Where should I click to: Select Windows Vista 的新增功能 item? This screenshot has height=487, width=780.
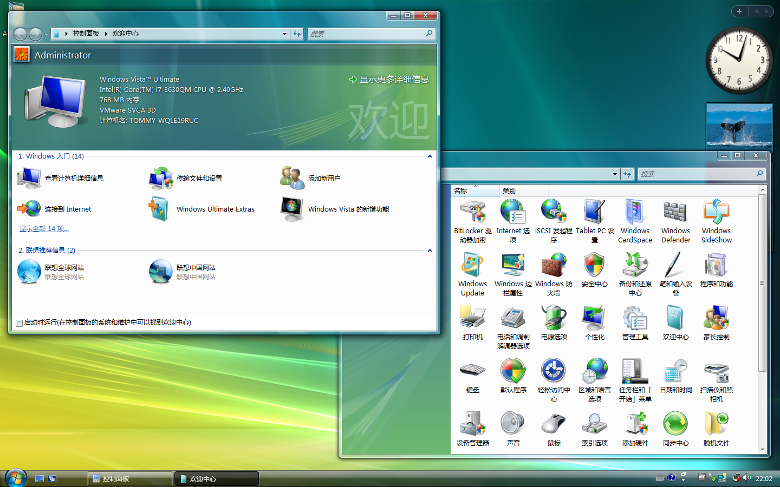pos(335,209)
